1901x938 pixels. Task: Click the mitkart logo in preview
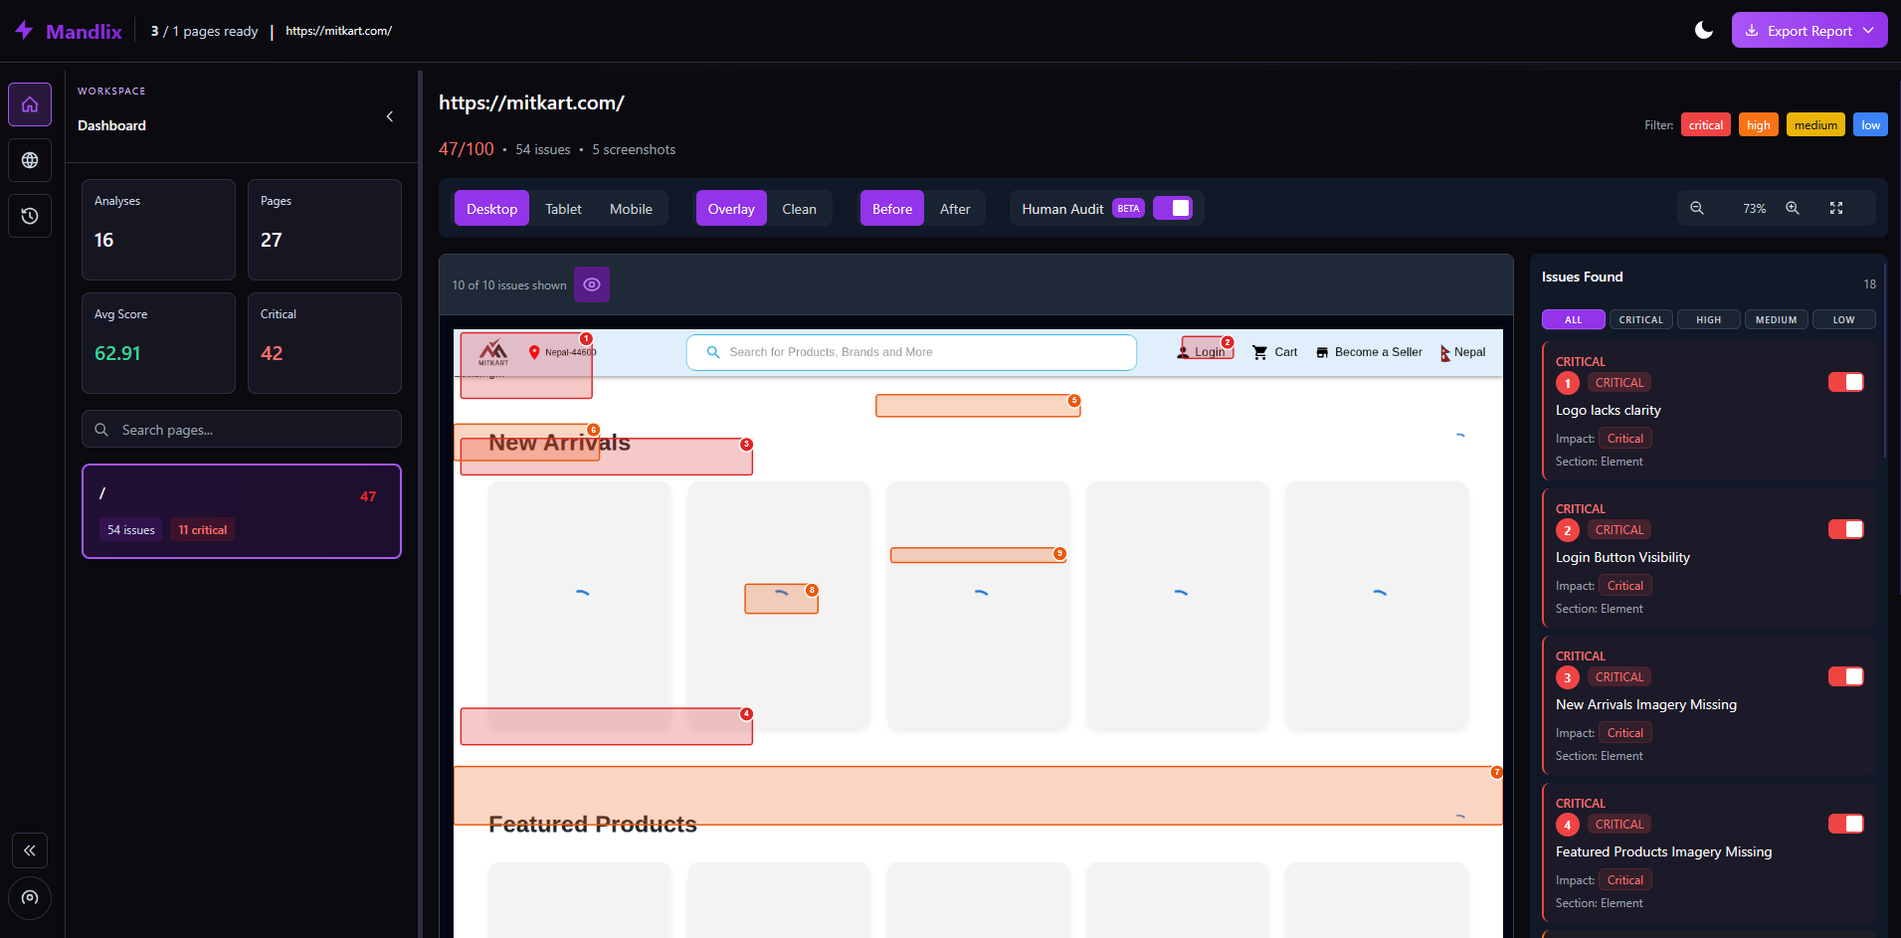coord(493,352)
